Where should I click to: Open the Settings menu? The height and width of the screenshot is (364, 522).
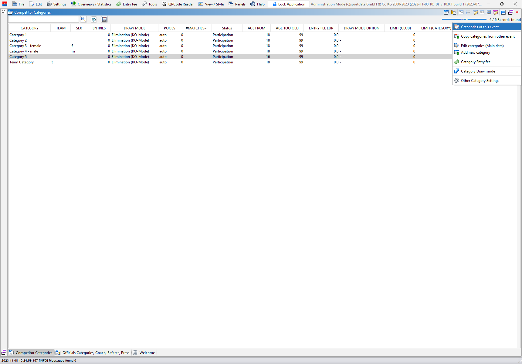[x=56, y=4]
